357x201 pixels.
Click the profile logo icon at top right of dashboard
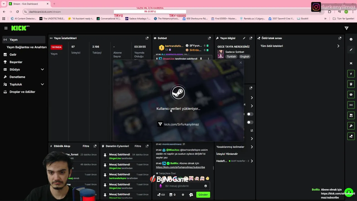(x=347, y=28)
